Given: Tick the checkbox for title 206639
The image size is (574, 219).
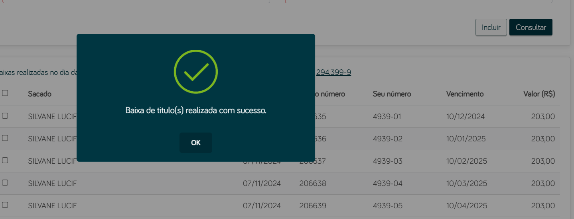Looking at the screenshot, I should click(5, 205).
